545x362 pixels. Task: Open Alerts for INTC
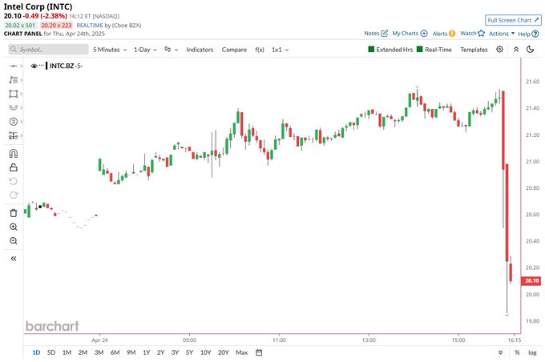coord(444,34)
